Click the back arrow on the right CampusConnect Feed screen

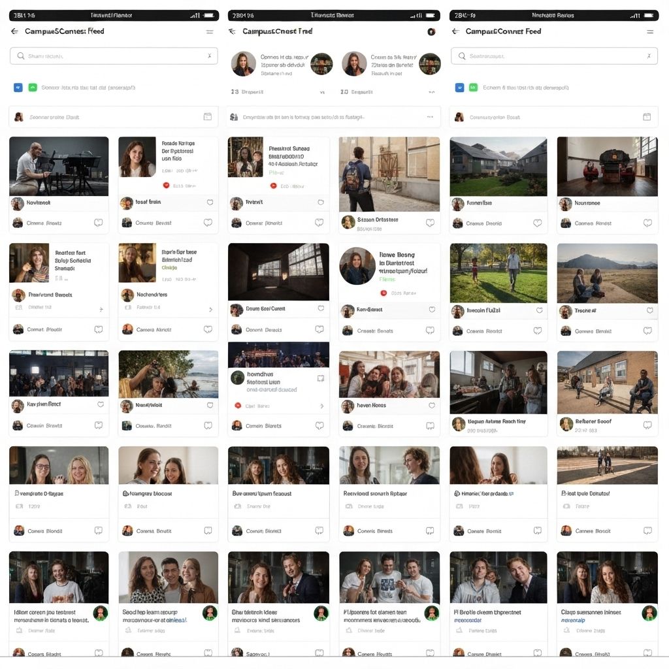click(455, 31)
